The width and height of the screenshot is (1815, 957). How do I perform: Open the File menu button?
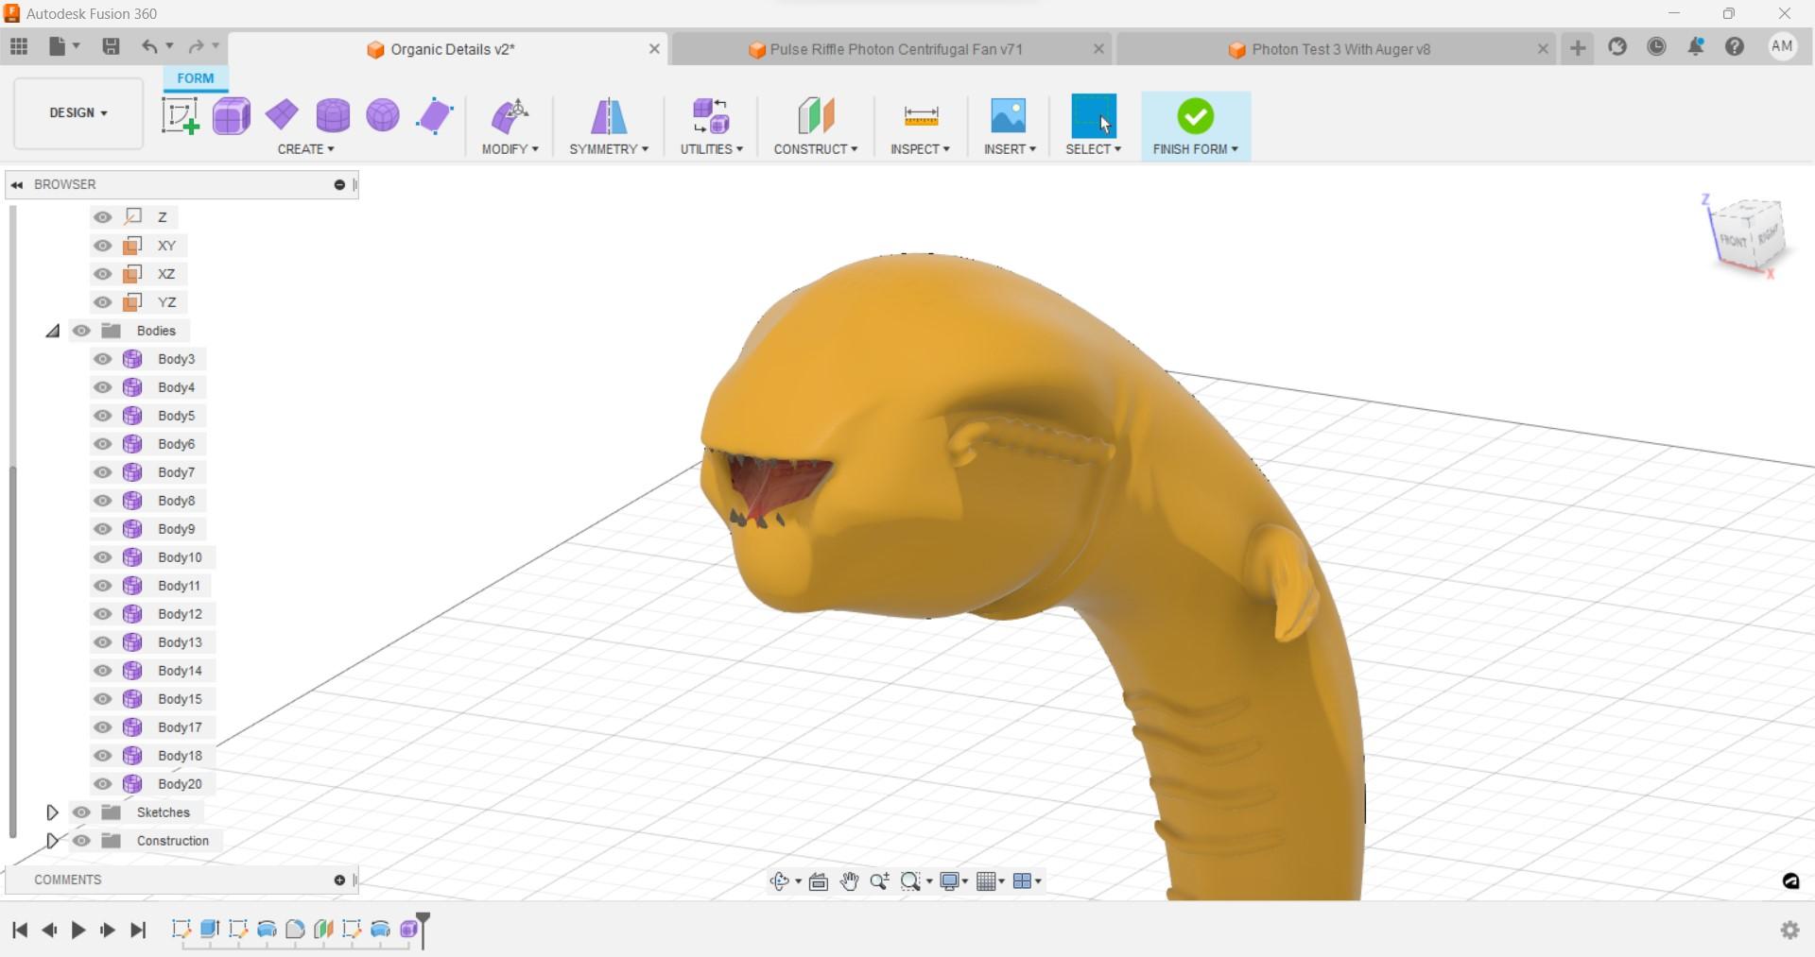(x=63, y=46)
